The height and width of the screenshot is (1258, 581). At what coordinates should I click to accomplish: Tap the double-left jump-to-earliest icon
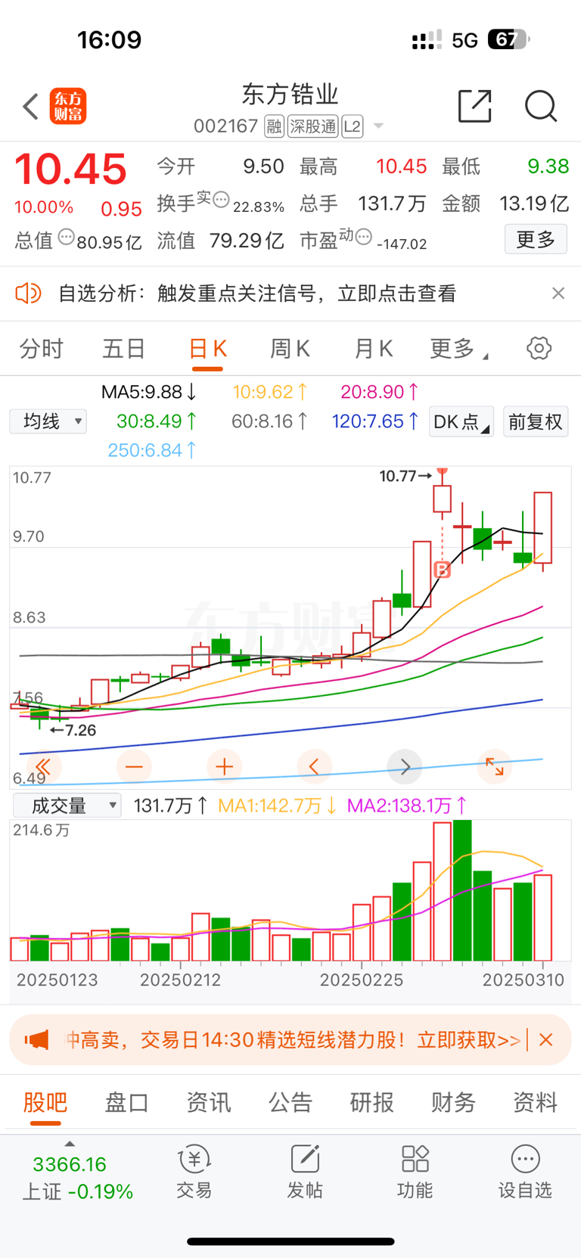click(43, 767)
